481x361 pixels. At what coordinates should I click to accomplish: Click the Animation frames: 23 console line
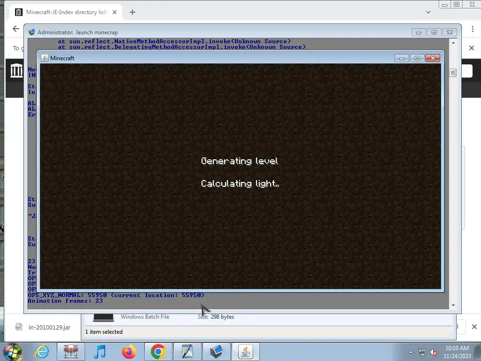click(65, 301)
